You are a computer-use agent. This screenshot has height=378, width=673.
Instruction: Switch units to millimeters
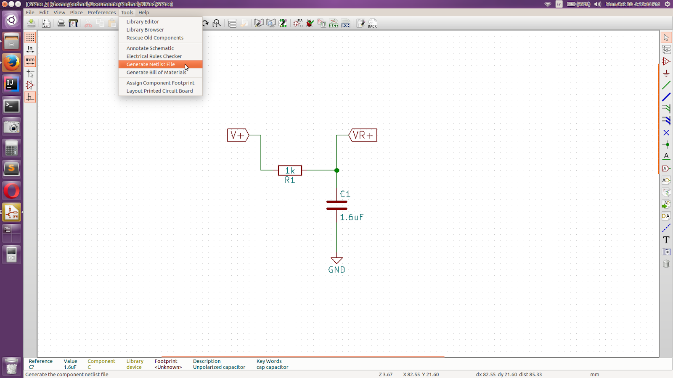tap(30, 61)
